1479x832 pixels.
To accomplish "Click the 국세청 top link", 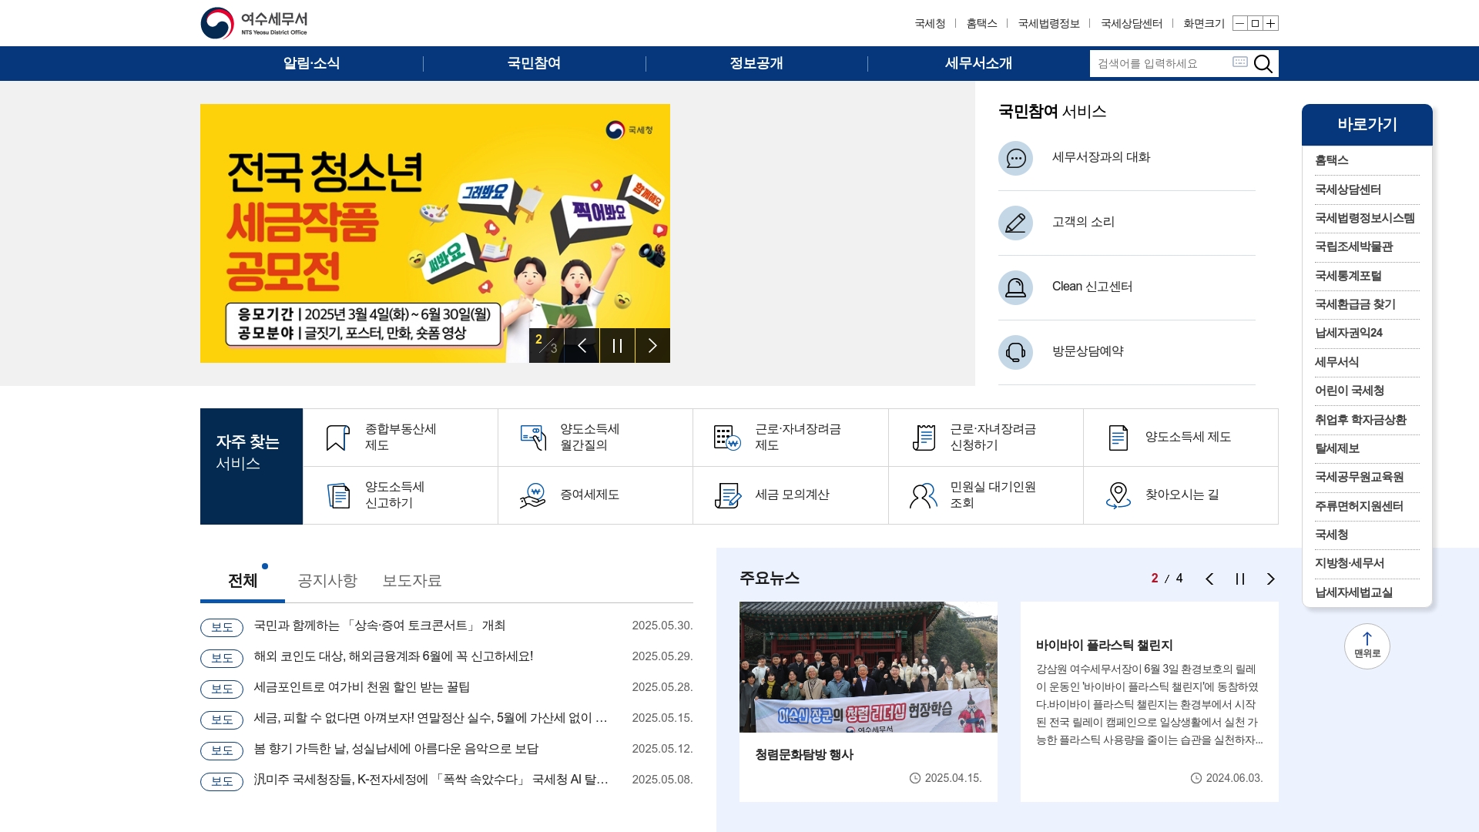I will pos(930,23).
